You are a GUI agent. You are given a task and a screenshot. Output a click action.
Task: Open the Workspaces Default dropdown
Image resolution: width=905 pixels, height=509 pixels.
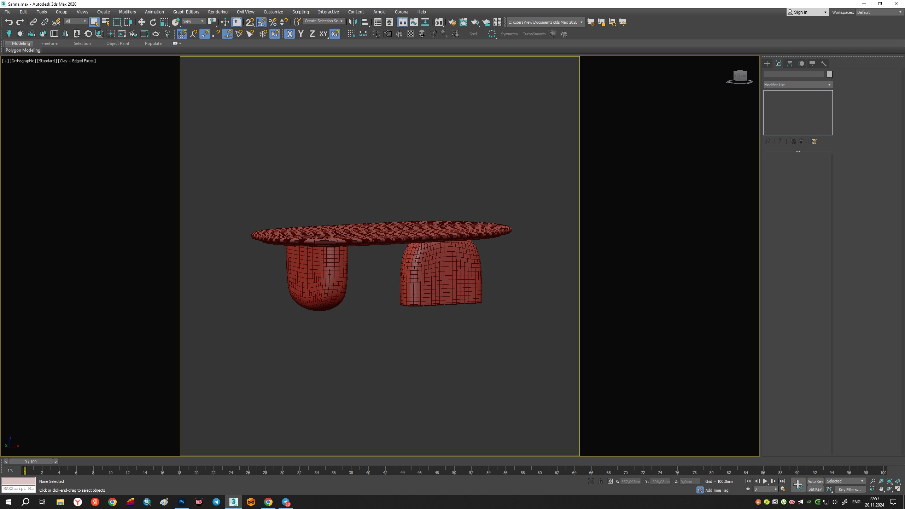click(880, 12)
